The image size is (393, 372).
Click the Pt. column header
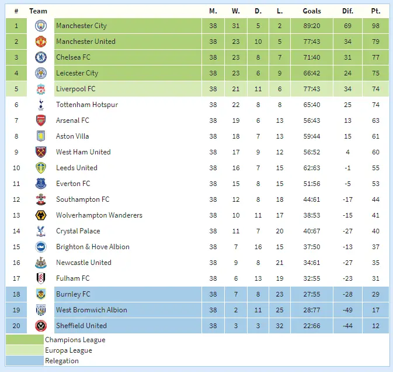(x=375, y=11)
